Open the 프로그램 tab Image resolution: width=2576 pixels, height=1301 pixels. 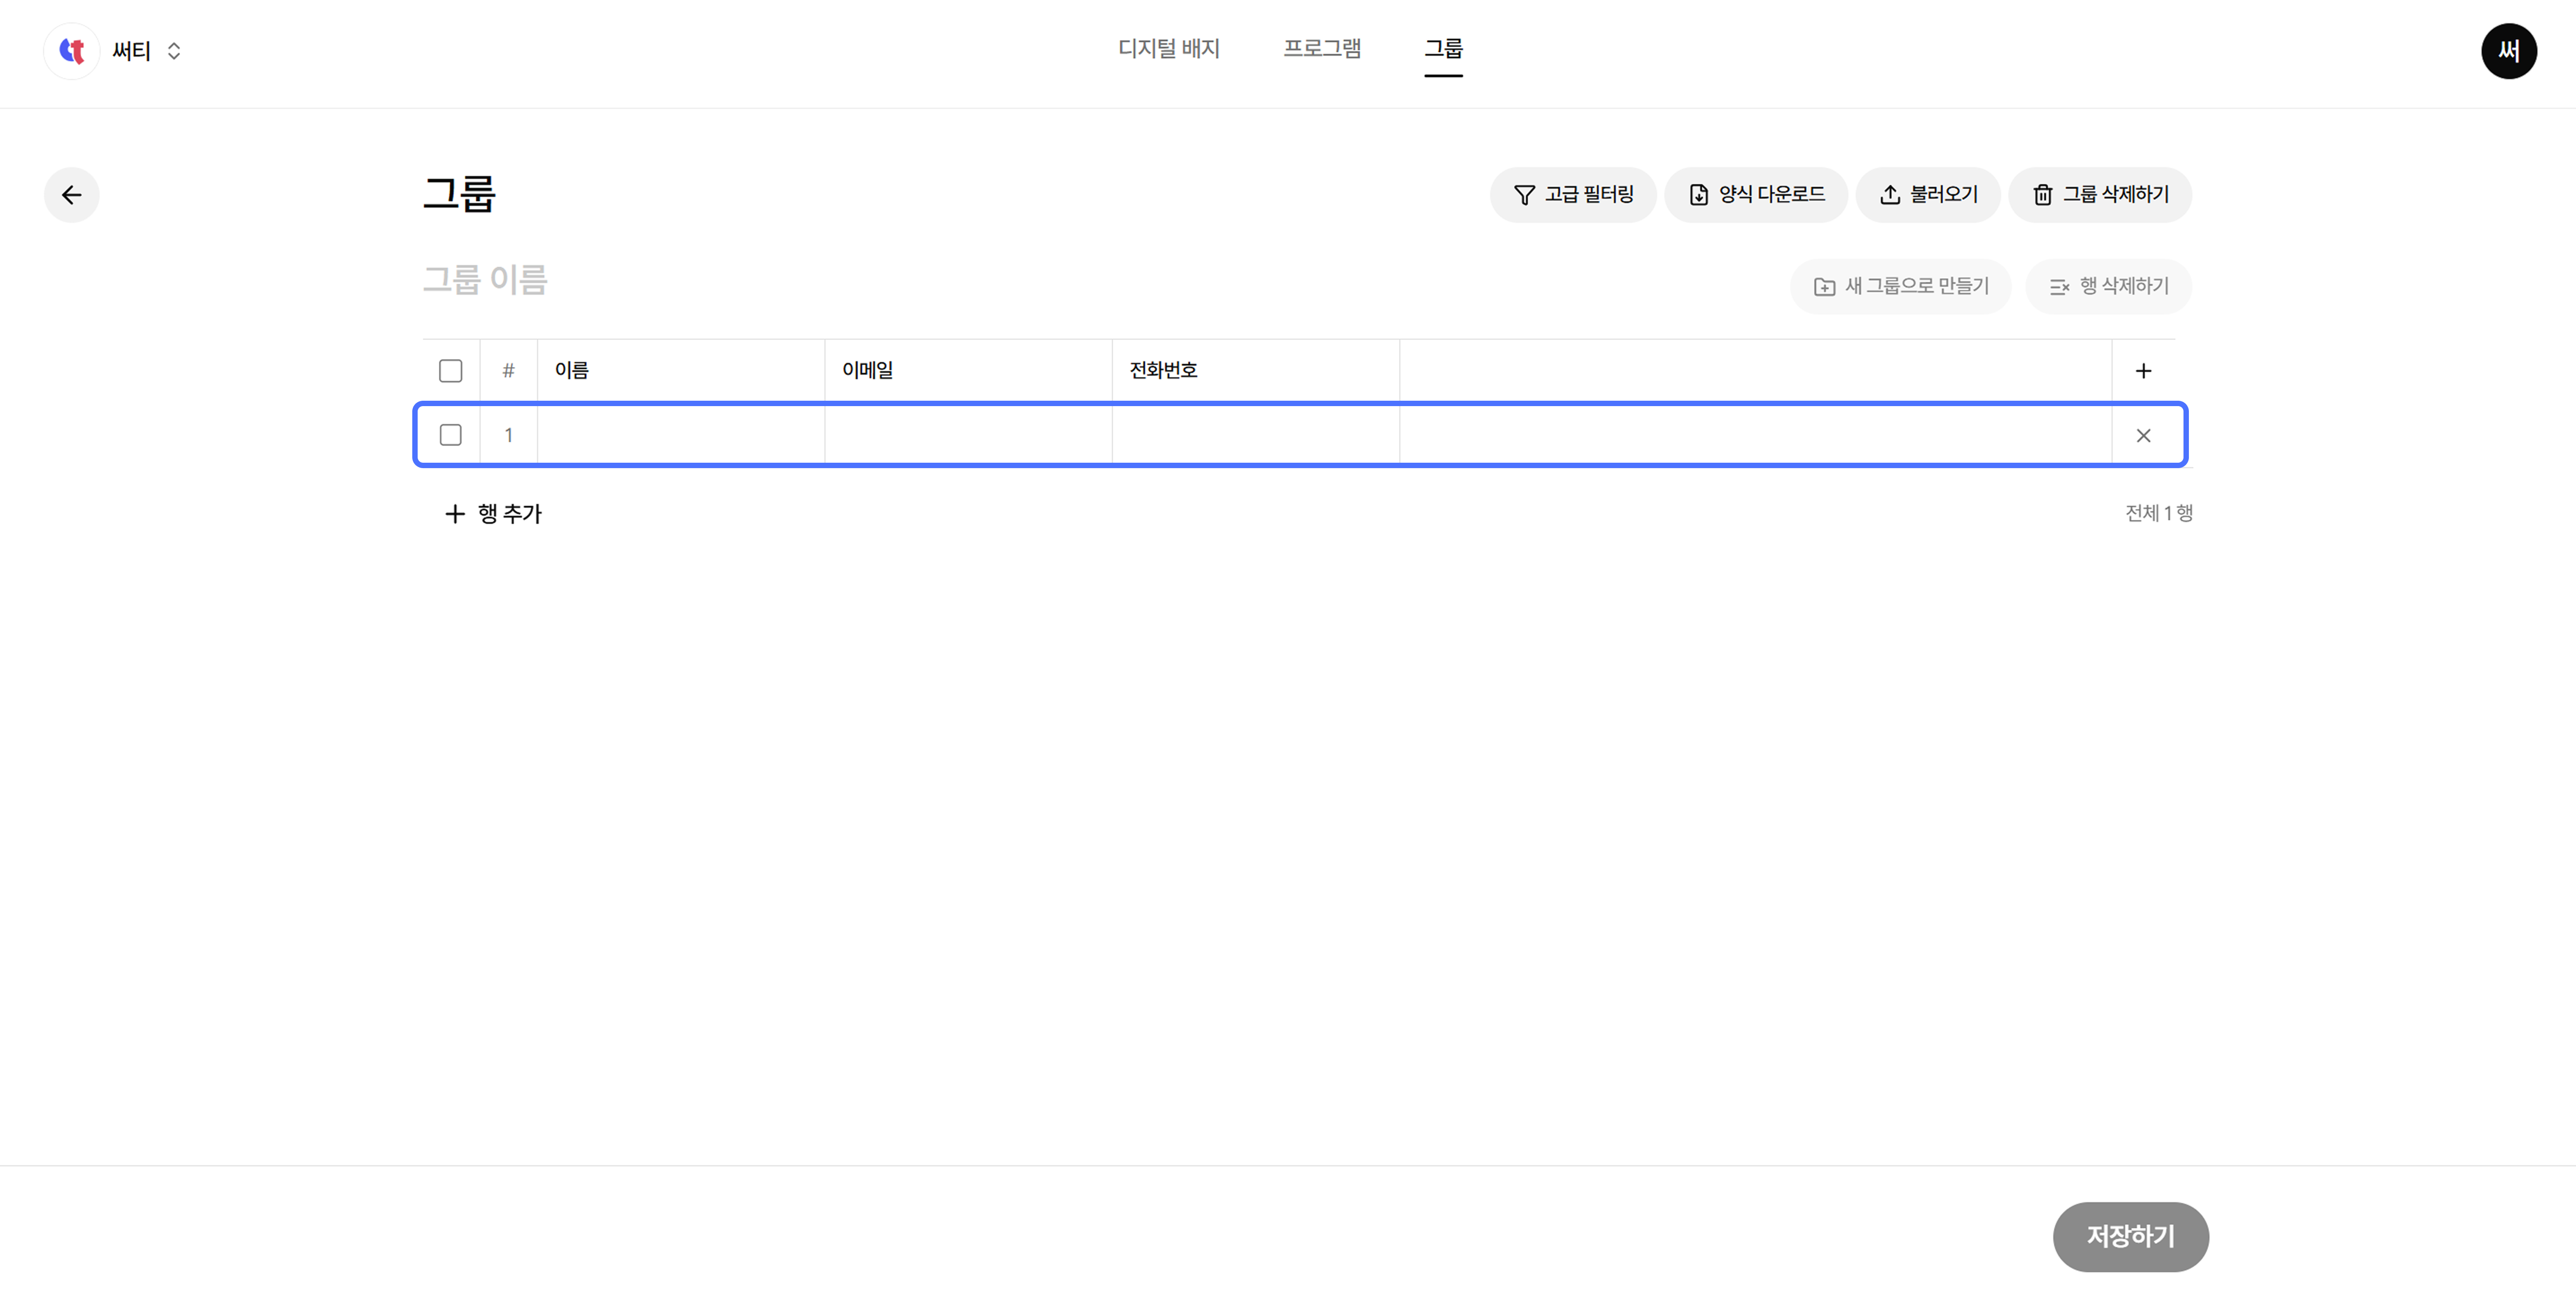1322,49
